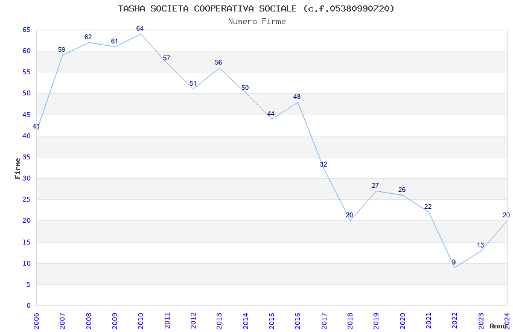This screenshot has height=332, width=513.
Task: Click the Firme y-axis title
Action: coord(18,168)
